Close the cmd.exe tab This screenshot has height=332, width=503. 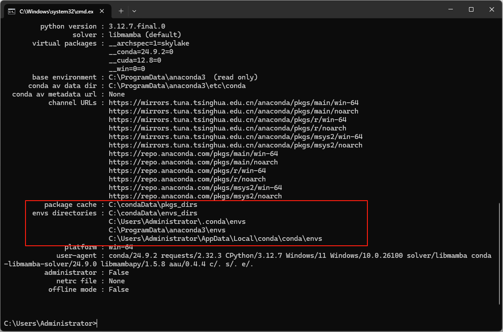(x=102, y=11)
